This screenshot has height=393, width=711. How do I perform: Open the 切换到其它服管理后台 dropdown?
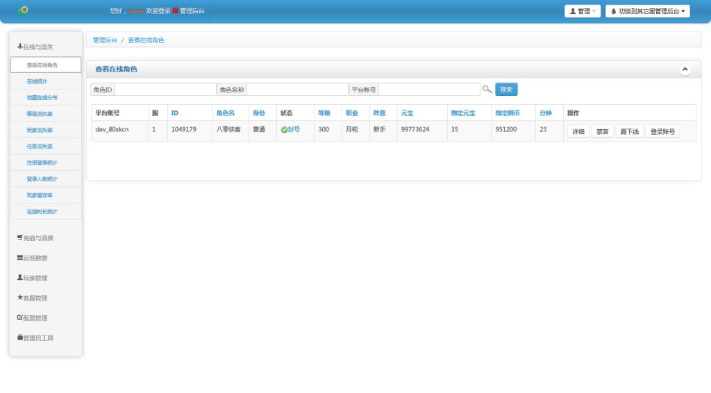647,11
